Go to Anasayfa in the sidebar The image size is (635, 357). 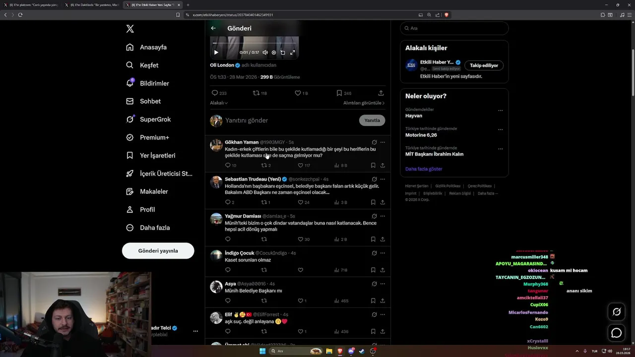(x=146, y=47)
